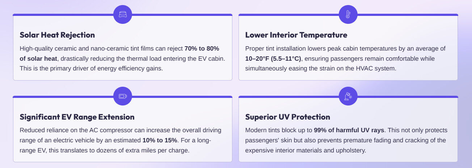
Task: Select the Superior UV Protection heading
Action: pyautogui.click(x=287, y=117)
